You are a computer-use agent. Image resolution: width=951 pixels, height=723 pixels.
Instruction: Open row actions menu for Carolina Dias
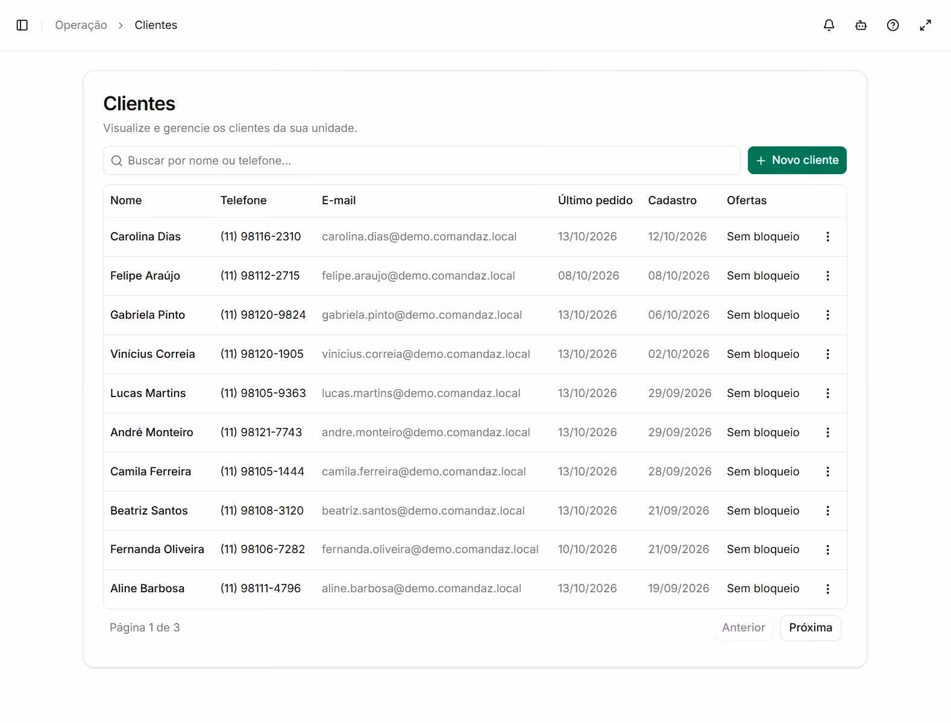point(827,237)
